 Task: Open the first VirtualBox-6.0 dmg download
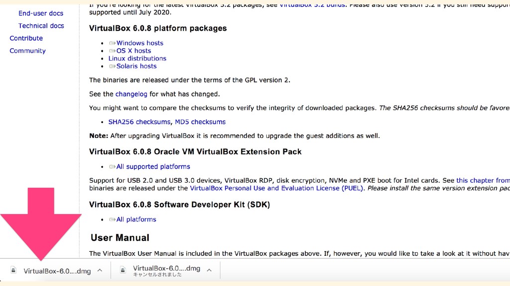pyautogui.click(x=57, y=271)
